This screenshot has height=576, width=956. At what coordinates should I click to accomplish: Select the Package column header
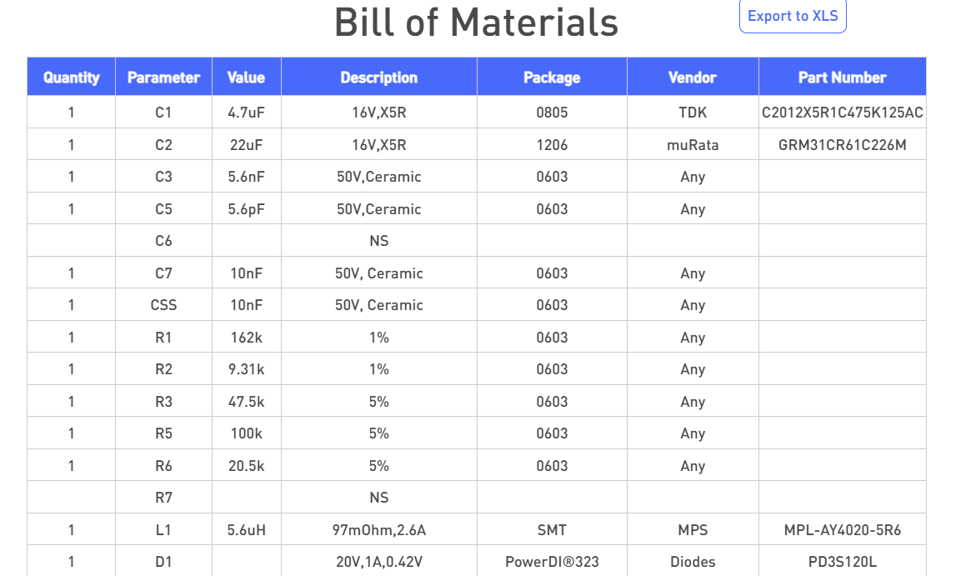(x=552, y=78)
